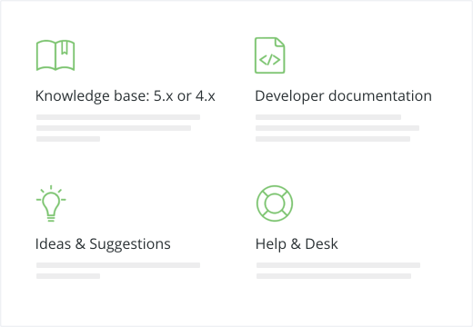Click second placeholder line under Help & Desk
This screenshot has height=327, width=473.
pyautogui.click(x=334, y=276)
